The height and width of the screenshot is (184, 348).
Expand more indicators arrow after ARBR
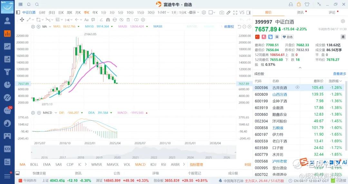coord(184,164)
